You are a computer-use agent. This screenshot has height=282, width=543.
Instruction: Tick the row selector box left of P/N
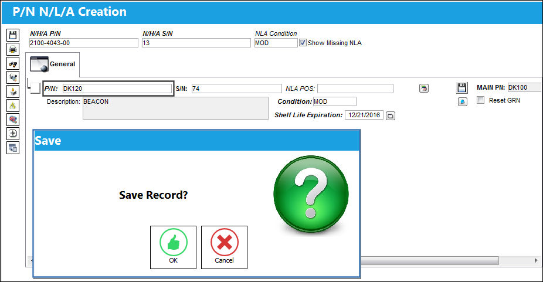[35, 88]
